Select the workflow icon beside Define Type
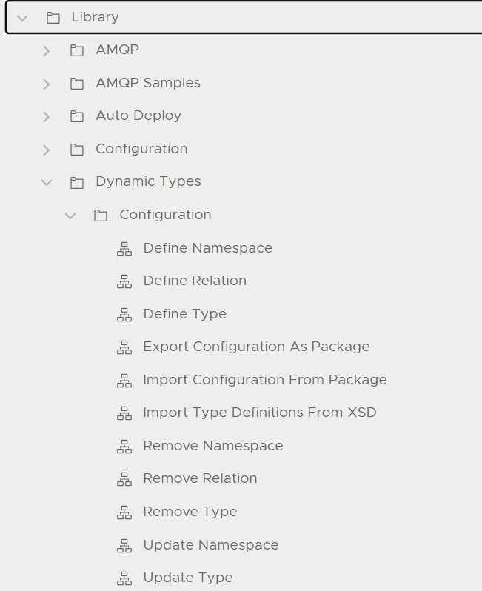The width and height of the screenshot is (482, 591). (124, 315)
